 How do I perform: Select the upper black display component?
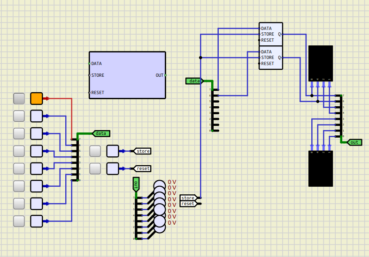tap(321, 63)
